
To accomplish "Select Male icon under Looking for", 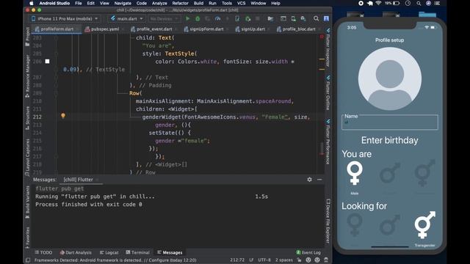I will [389, 225].
